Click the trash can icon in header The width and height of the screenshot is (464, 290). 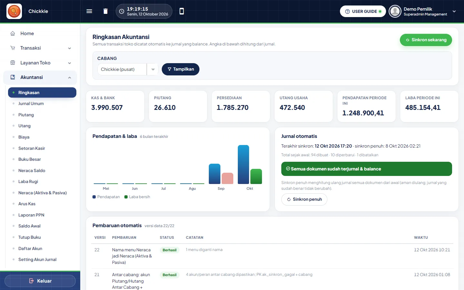[105, 11]
